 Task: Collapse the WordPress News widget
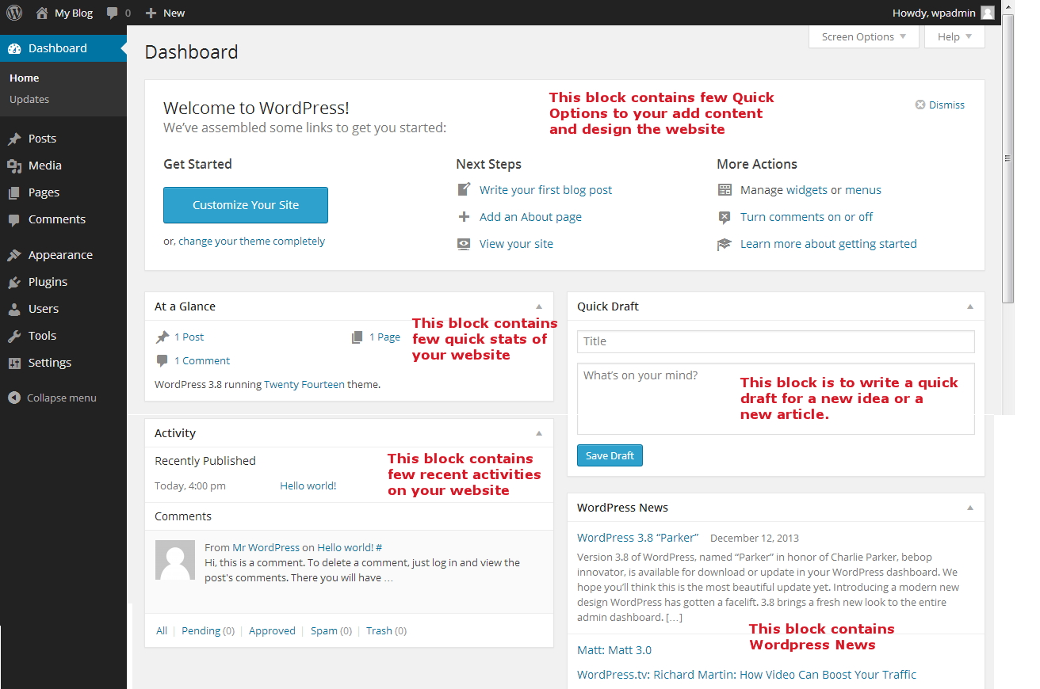click(x=970, y=508)
